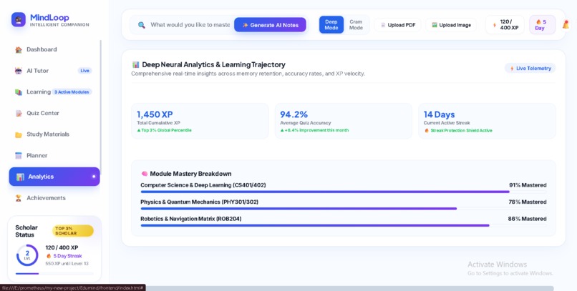Click 'Top 3% Global Percentile' text

pyautogui.click(x=166, y=130)
